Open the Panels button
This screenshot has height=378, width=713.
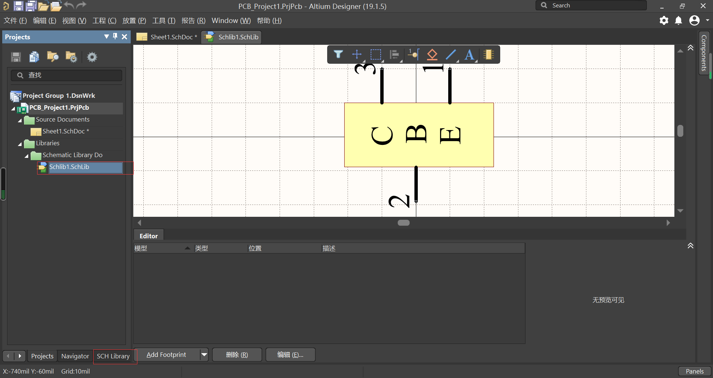(x=694, y=371)
